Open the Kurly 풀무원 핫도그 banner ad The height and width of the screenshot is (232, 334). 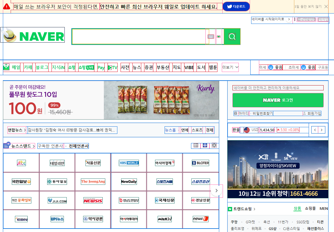point(111,100)
